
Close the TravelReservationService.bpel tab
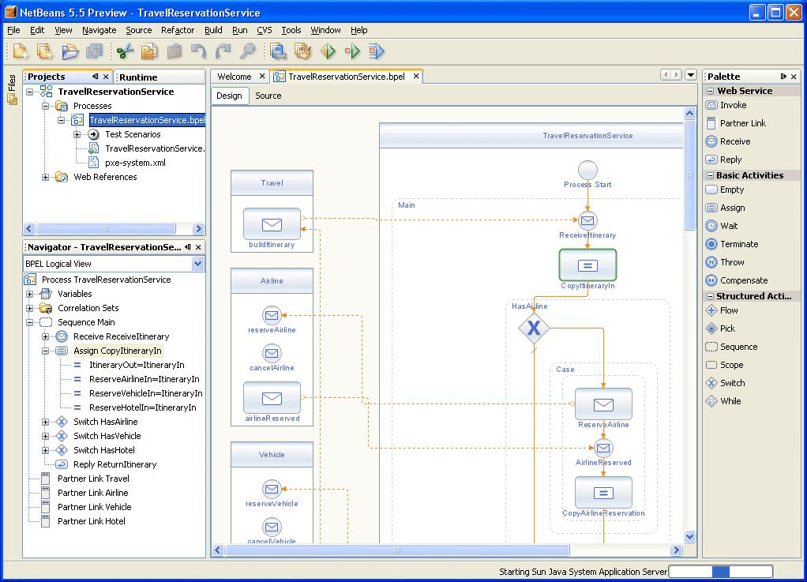point(416,76)
